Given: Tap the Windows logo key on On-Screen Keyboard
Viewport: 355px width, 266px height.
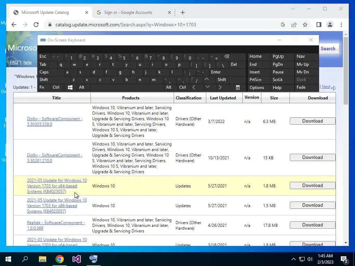Looking at the screenshot, I should [x=70, y=88].
